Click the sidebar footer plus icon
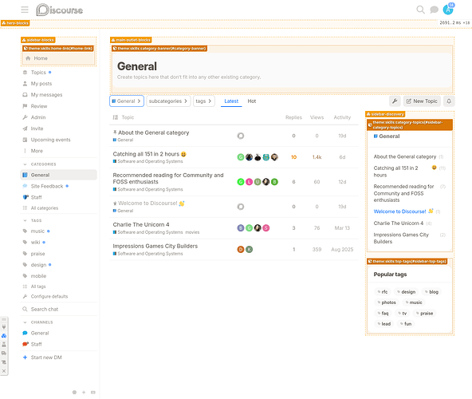Screen dimensions: 472x399 pyautogui.click(x=84, y=392)
